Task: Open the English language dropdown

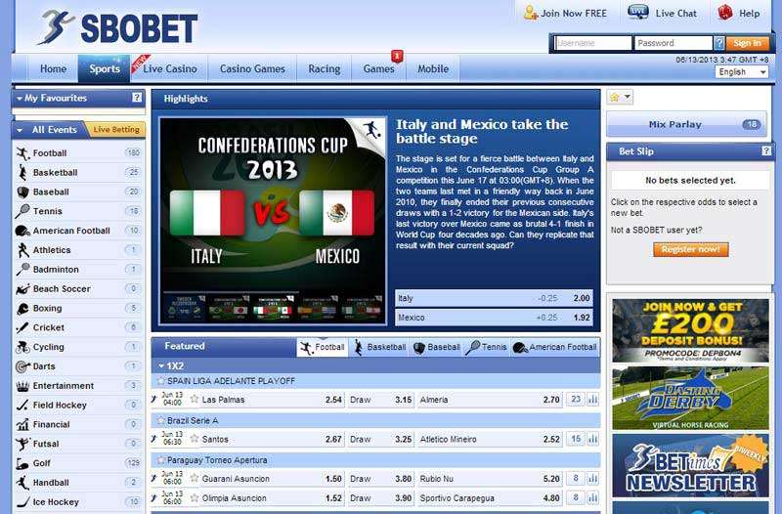Action: pos(742,72)
